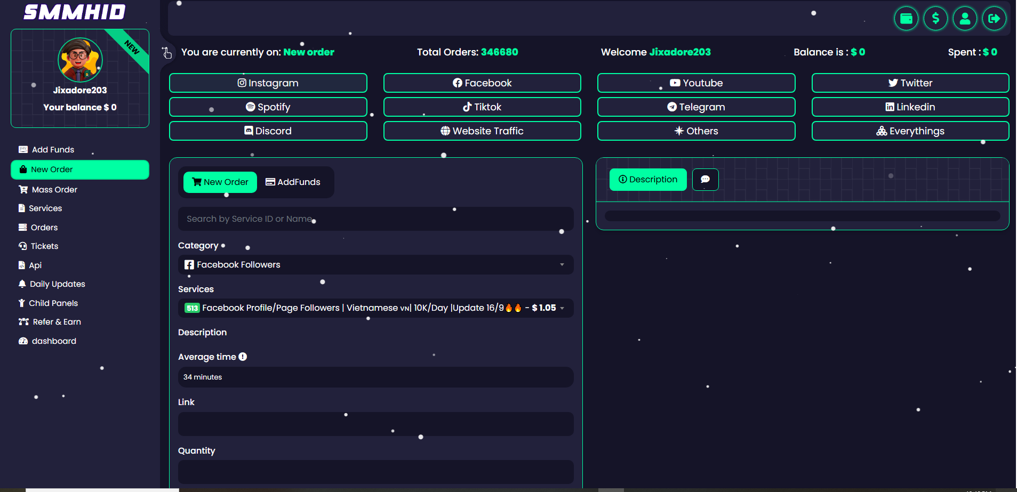Screen dimensions: 1017x492
Task: Open Services in the sidebar
Action: tap(80, 208)
